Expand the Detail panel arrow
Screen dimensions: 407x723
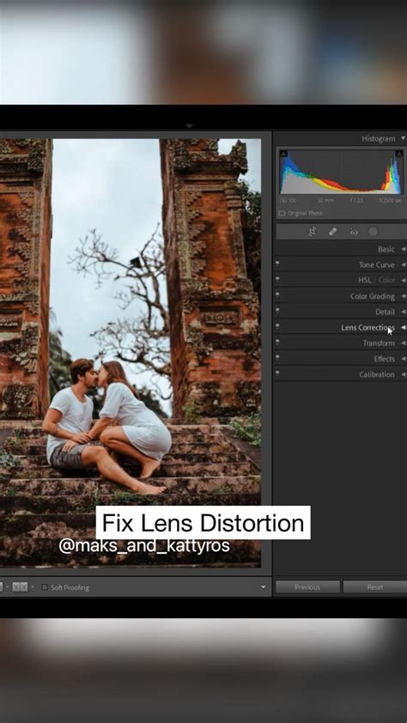pyautogui.click(x=404, y=312)
